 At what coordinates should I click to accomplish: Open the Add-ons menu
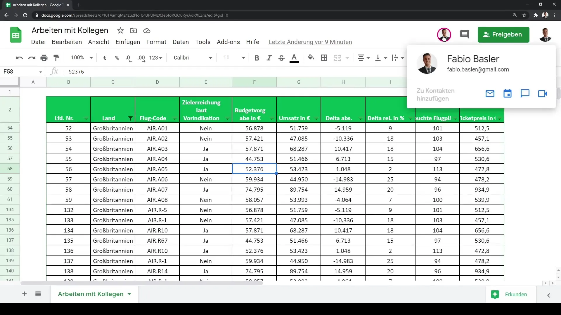pos(228,42)
